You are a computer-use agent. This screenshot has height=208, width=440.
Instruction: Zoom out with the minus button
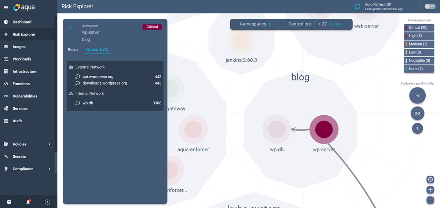click(430, 200)
